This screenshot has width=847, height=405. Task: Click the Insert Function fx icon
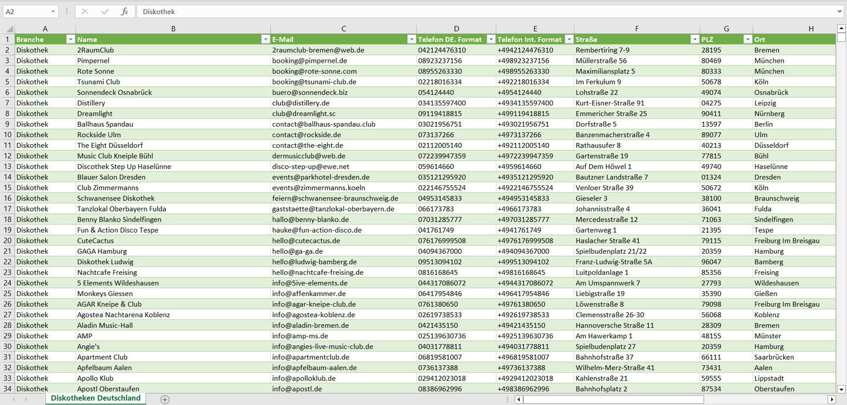124,12
